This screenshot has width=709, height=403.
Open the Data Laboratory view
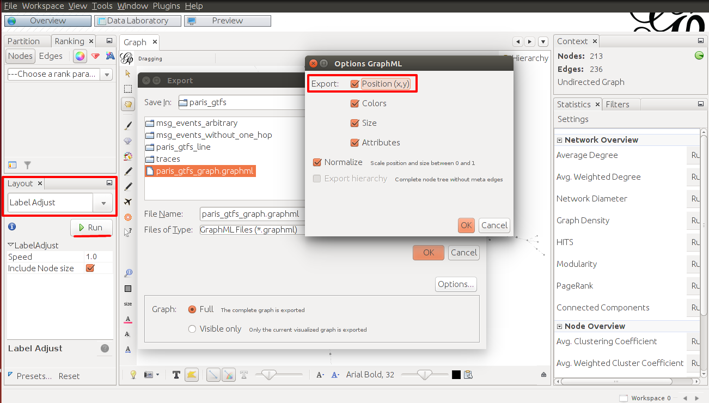(x=137, y=21)
